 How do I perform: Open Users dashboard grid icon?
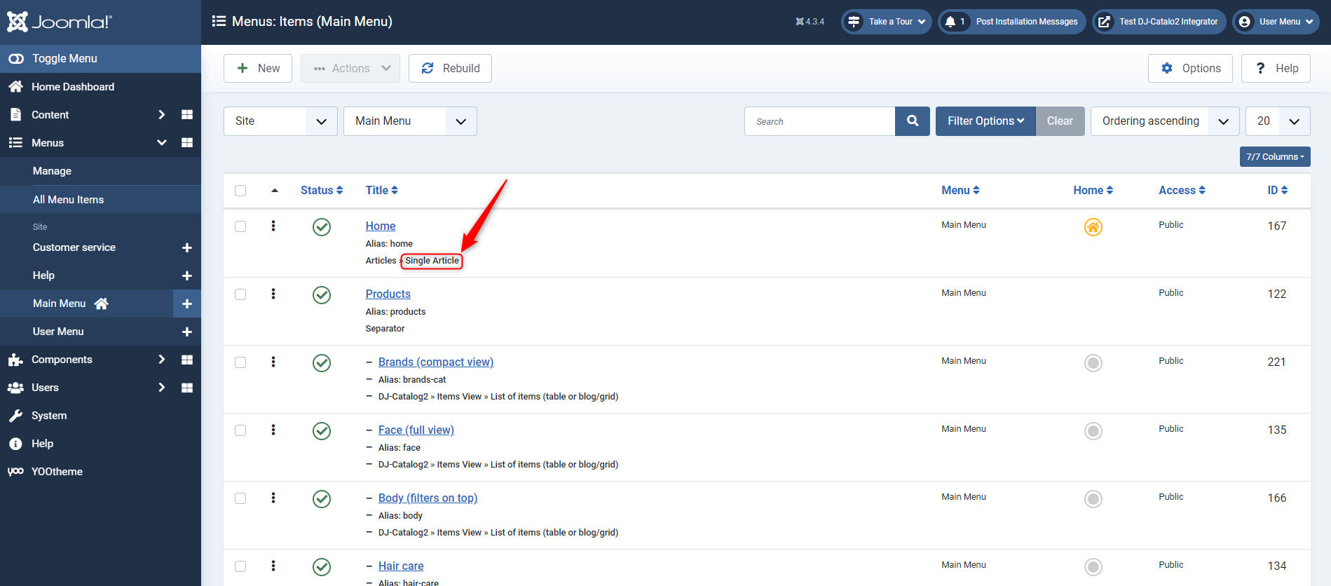click(x=186, y=388)
